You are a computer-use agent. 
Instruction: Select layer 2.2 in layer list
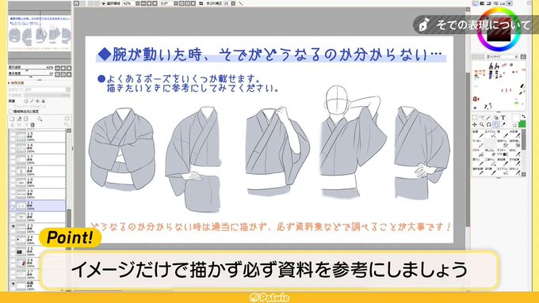(x=37, y=218)
